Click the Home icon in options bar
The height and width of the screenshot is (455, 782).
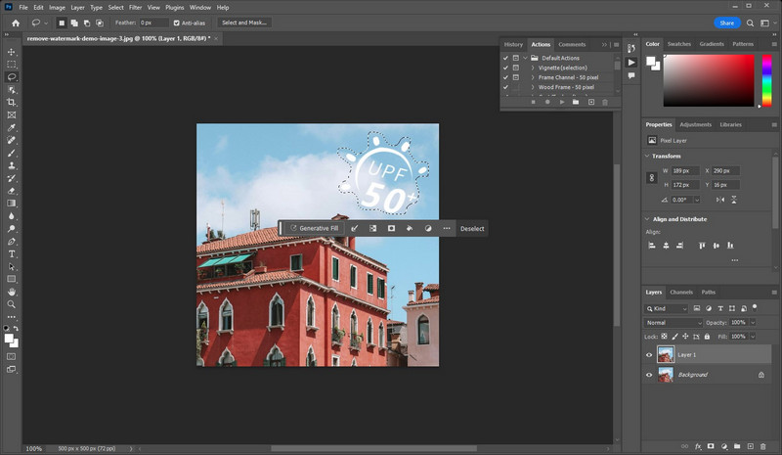point(16,23)
